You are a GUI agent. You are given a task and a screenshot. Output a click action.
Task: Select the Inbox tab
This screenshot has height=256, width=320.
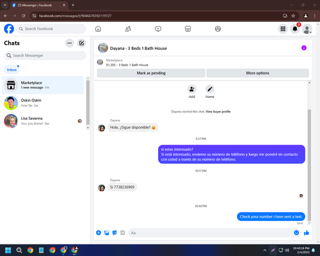click(12, 70)
